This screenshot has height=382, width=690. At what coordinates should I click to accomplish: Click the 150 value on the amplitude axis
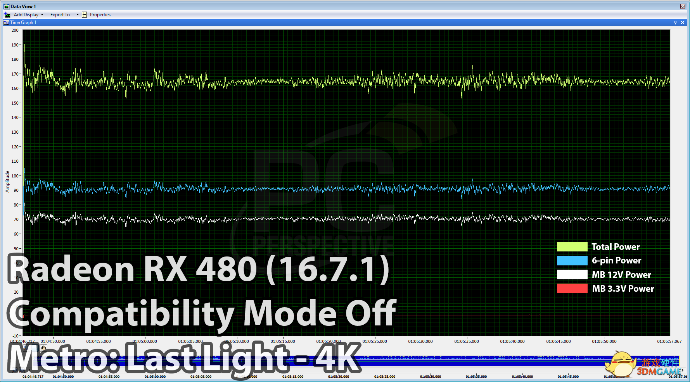(x=15, y=103)
